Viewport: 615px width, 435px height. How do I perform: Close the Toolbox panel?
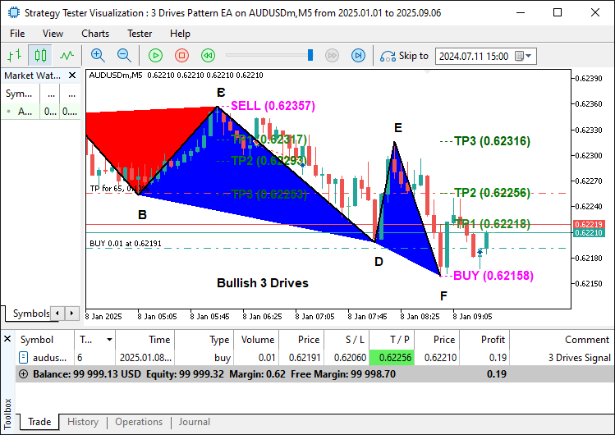(x=7, y=339)
